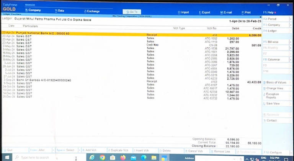
Task: Open Mail app from taskbar
Action: click(x=134, y=157)
